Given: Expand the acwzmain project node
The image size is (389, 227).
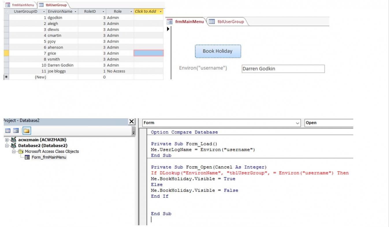Looking at the screenshot, I should 7,140.
